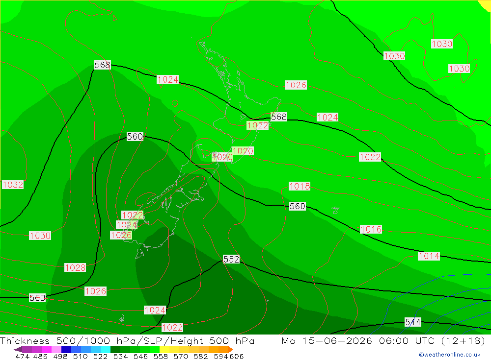Click the 1018 isobar label

click(x=300, y=187)
